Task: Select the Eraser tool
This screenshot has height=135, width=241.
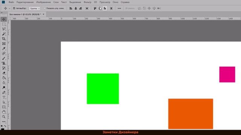Action: tap(4, 73)
